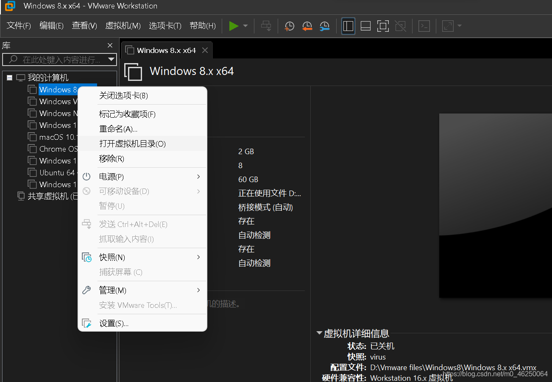
Task: Click the snapshot icon beside 快照(N)
Action: point(86,257)
